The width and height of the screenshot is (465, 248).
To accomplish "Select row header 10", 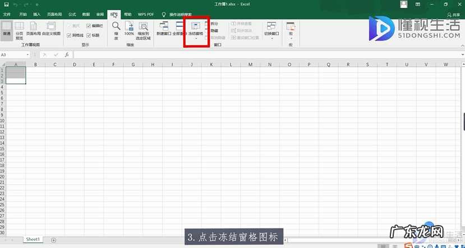I will [3, 121].
